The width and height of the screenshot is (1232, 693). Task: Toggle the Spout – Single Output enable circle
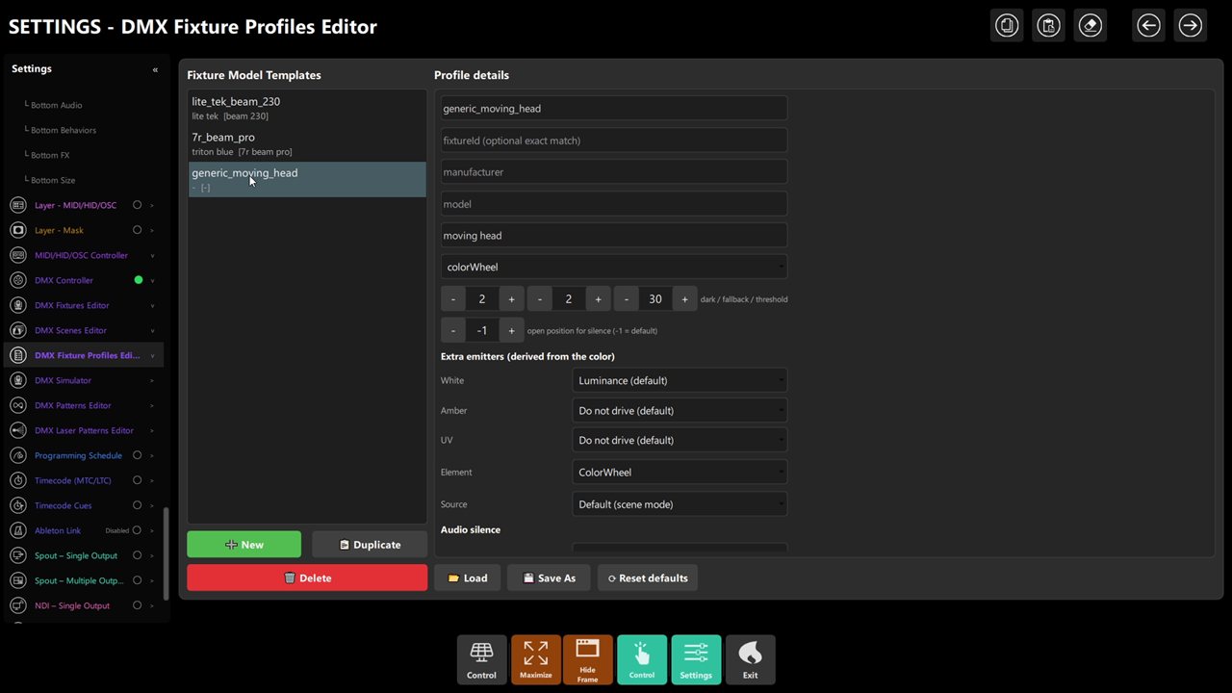click(137, 555)
